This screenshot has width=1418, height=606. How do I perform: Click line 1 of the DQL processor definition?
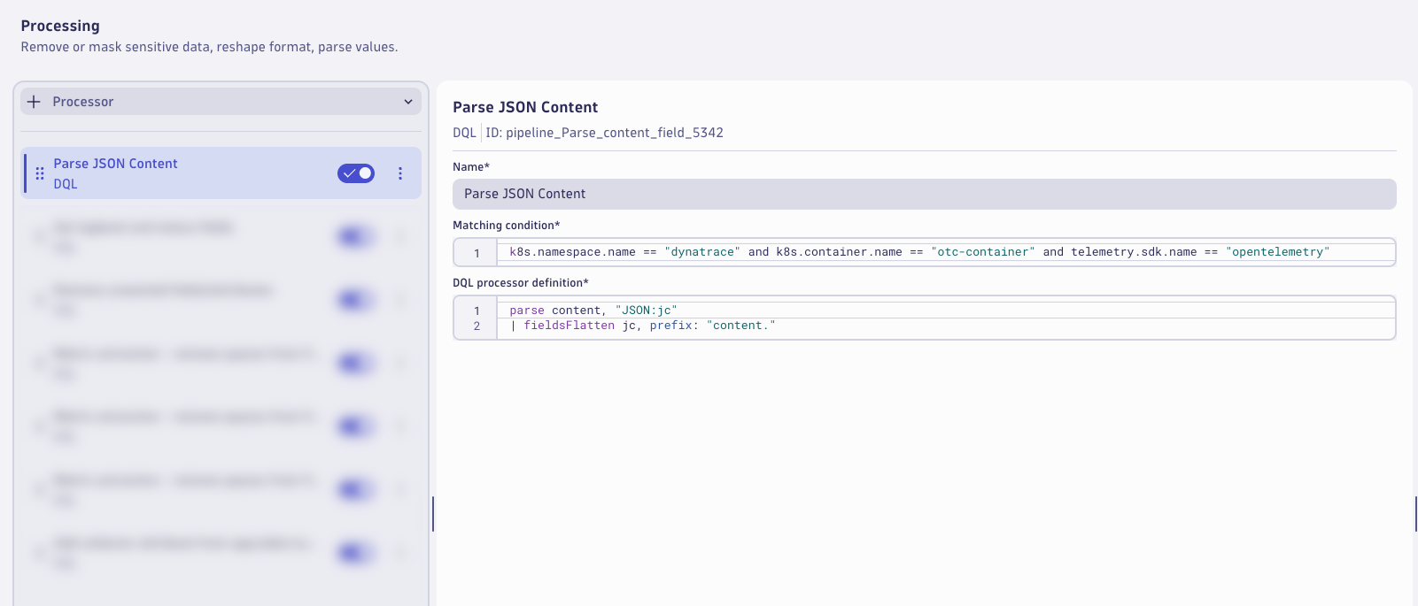945,311
